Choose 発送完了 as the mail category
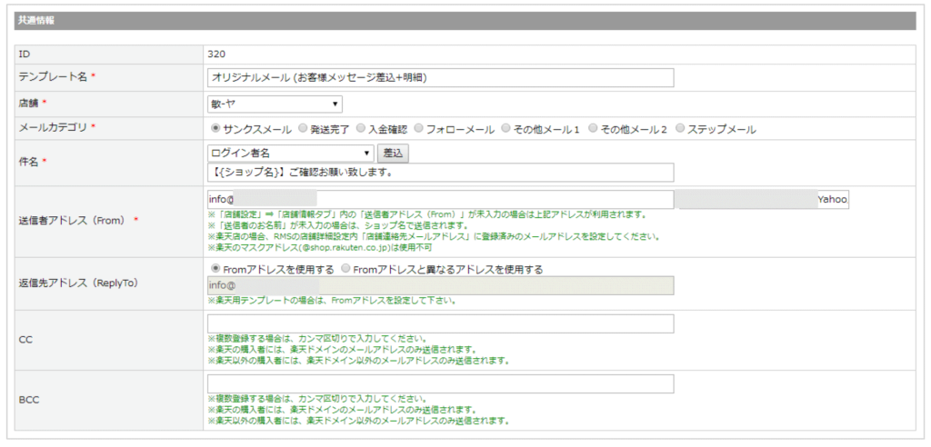 (277, 129)
